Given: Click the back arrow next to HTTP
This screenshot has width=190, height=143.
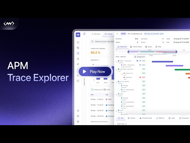Looking at the screenshot, I should pos(117,34).
